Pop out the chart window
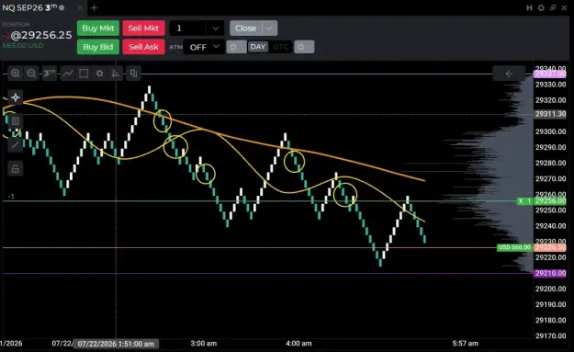Image resolution: width=574 pixels, height=352 pixels. [x=553, y=7]
